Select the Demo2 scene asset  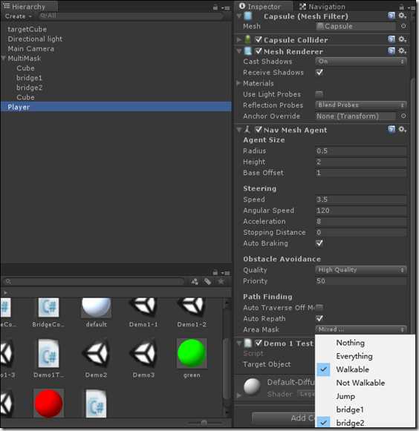(x=96, y=358)
